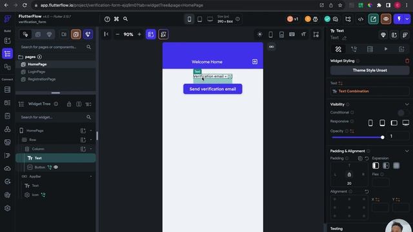Click the Widget Tree lock icon
The image size is (413, 232).
pos(69,104)
